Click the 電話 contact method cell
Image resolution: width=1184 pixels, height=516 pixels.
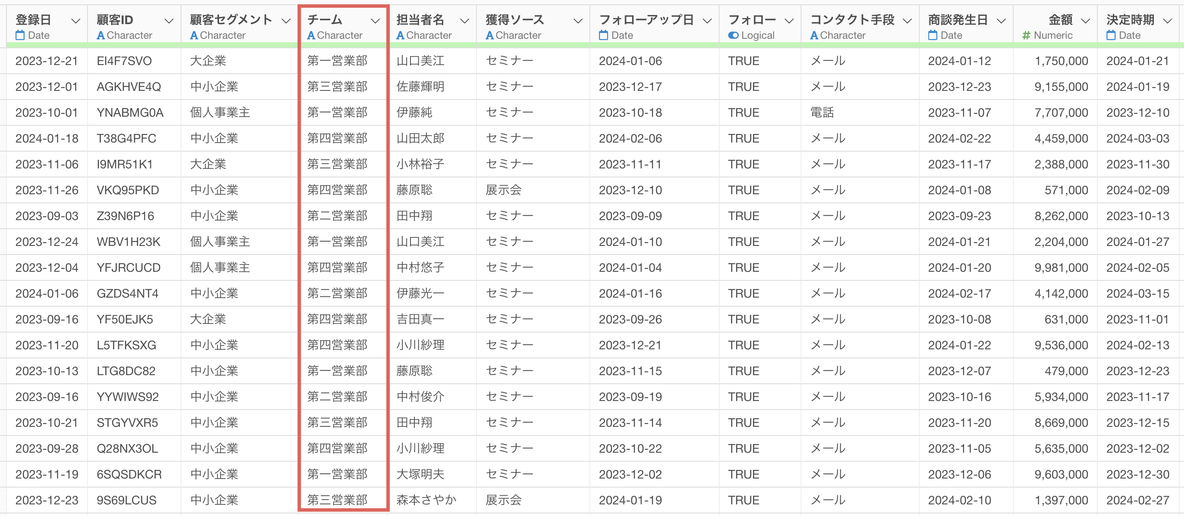tap(822, 112)
